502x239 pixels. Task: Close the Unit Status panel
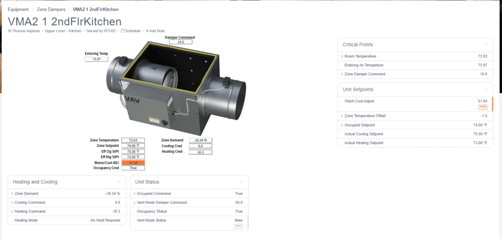click(x=241, y=182)
